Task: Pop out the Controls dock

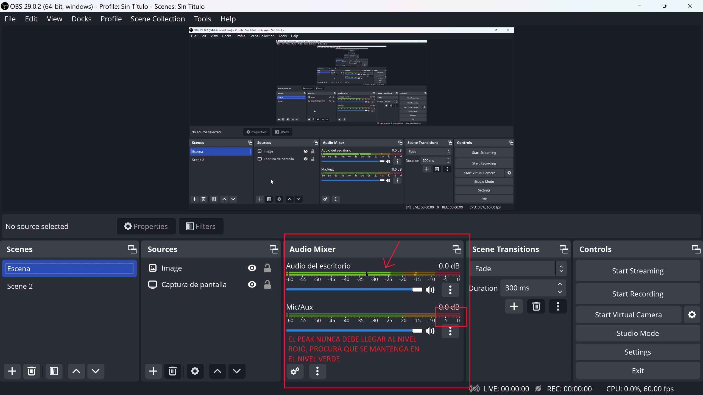Action: pyautogui.click(x=696, y=249)
